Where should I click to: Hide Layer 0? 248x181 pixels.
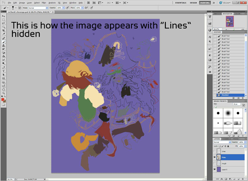(215, 169)
